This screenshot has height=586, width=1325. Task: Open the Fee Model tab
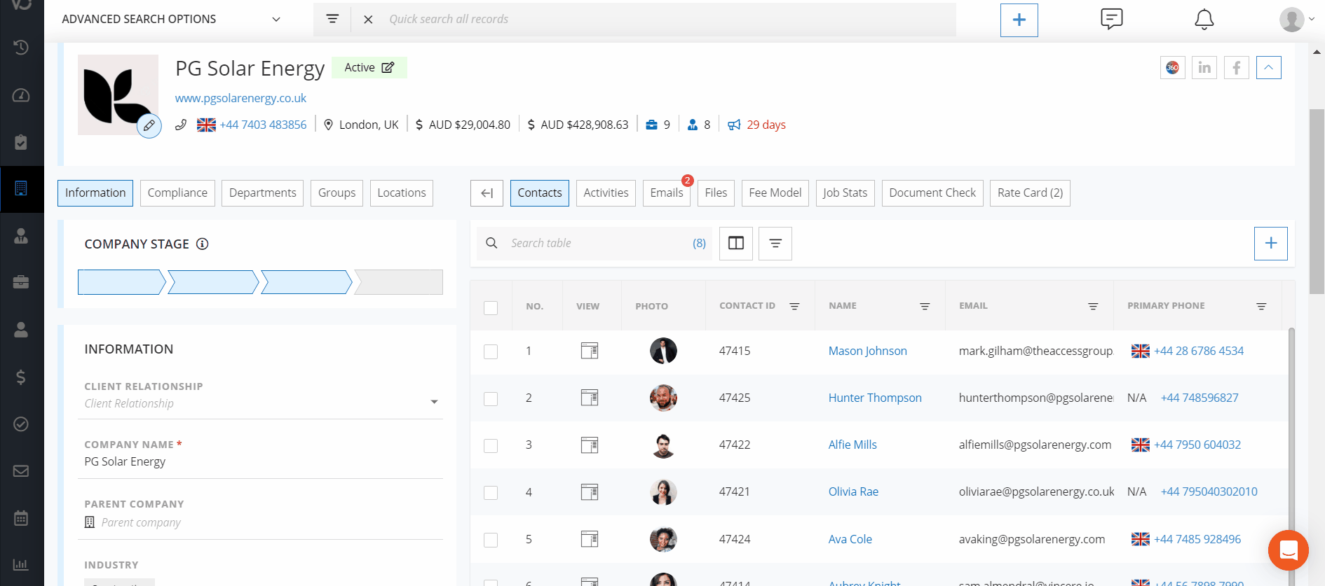tap(775, 193)
